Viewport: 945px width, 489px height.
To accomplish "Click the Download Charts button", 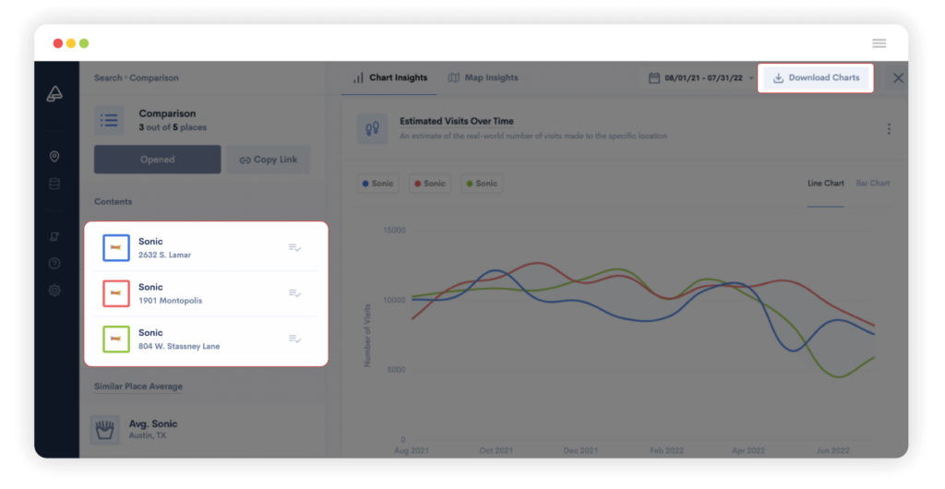I will click(816, 78).
